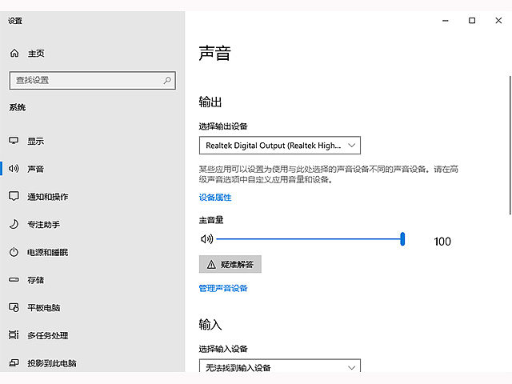Click the 管理声音设备 link
The width and height of the screenshot is (512, 384).
pyautogui.click(x=223, y=288)
